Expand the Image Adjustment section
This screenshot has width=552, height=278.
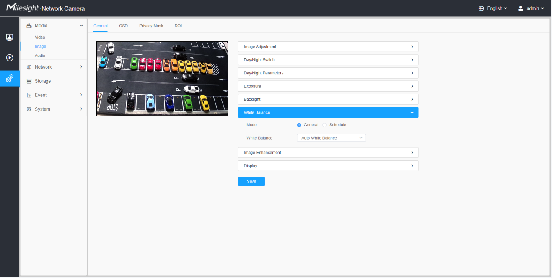coord(328,47)
